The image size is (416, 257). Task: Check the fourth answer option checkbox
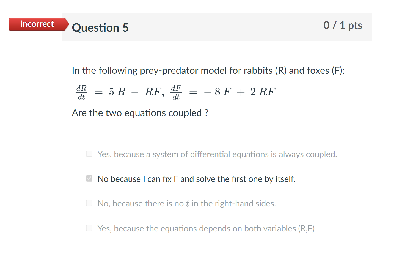point(89,228)
